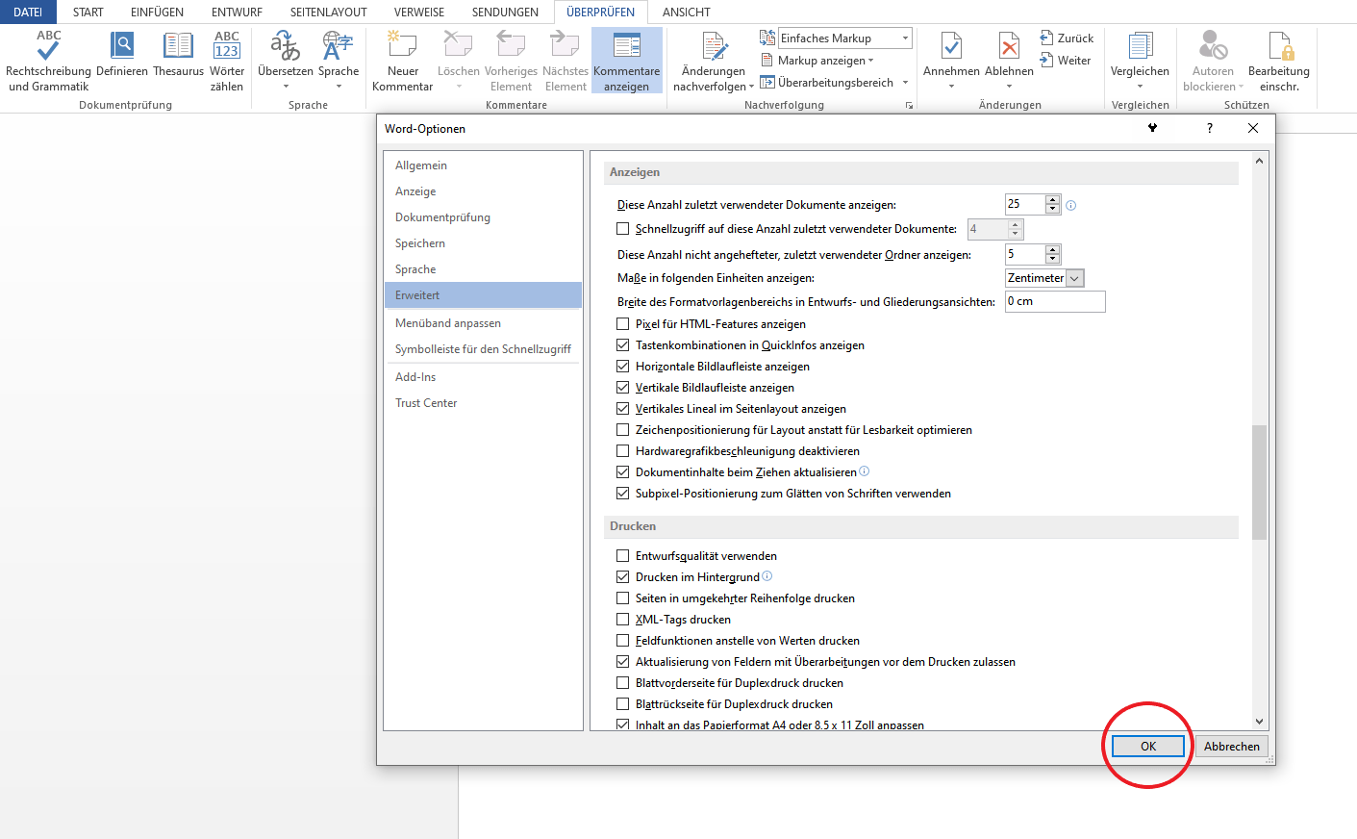Image resolution: width=1357 pixels, height=839 pixels.
Task: Insert a Neuer Kommentar
Action: [402, 61]
